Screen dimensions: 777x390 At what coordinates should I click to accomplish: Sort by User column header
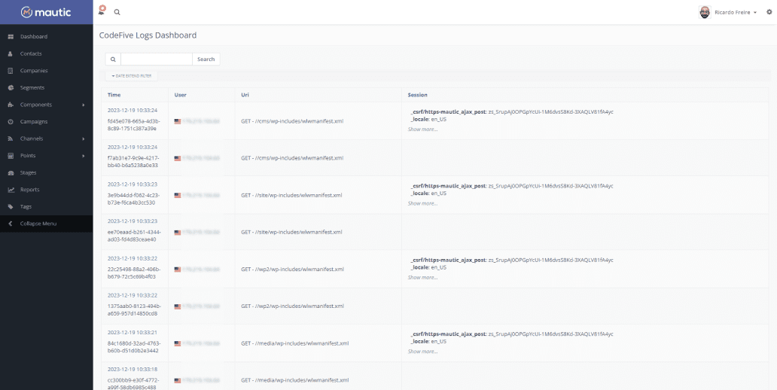pos(181,95)
